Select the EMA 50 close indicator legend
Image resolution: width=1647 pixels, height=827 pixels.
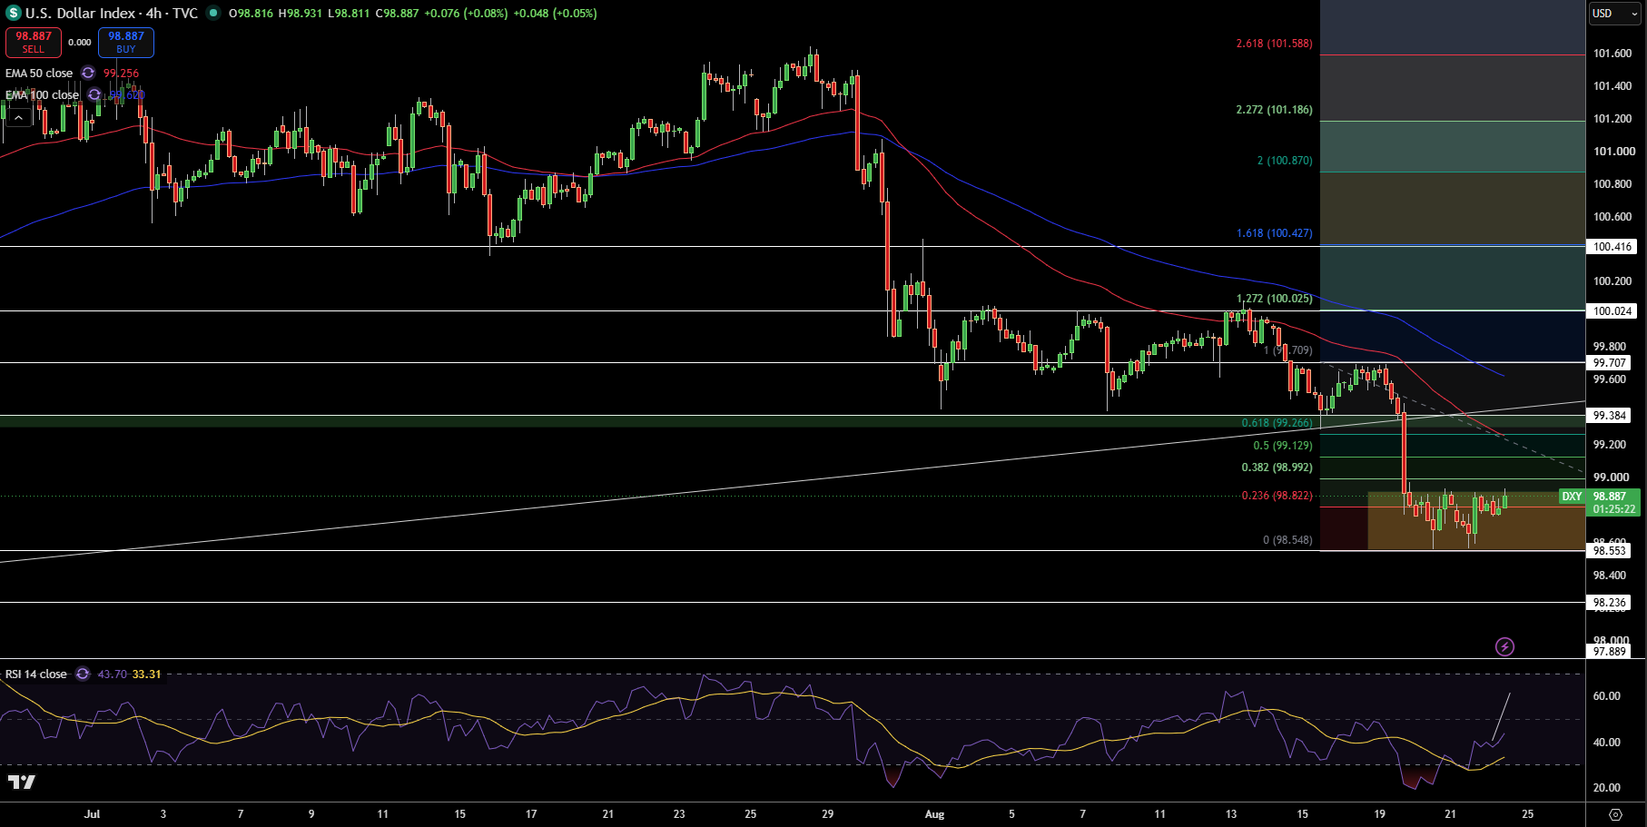click(x=39, y=73)
